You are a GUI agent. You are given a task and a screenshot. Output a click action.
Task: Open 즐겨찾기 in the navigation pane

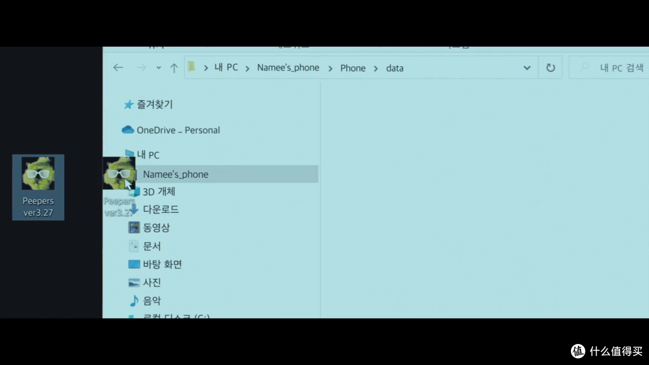tap(154, 104)
